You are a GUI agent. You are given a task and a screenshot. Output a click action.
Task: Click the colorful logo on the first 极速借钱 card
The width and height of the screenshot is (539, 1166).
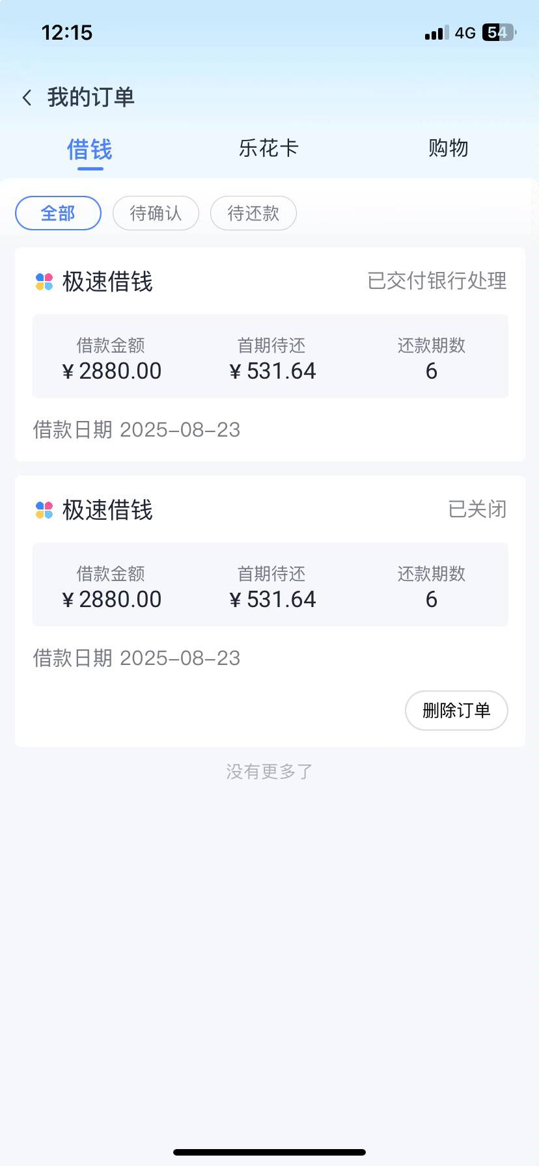click(x=44, y=282)
